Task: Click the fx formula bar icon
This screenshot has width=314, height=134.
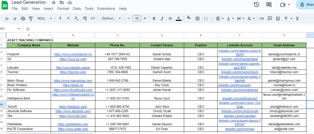Action: [x=28, y=29]
